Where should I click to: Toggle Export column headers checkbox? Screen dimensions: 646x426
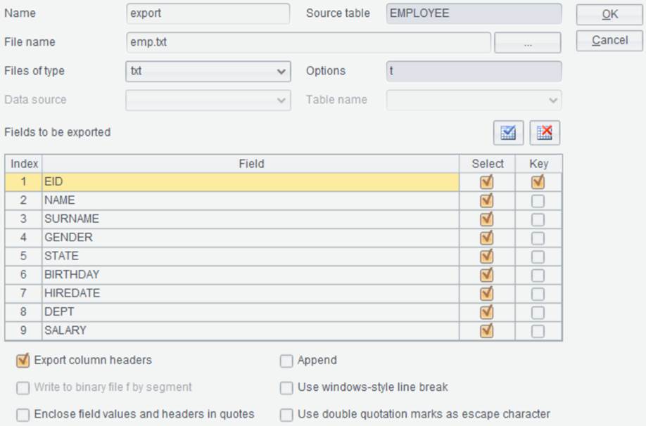tap(23, 361)
